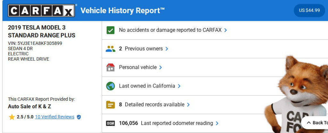Click the previous owners people icon
The height and width of the screenshot is (133, 328).
click(110, 49)
